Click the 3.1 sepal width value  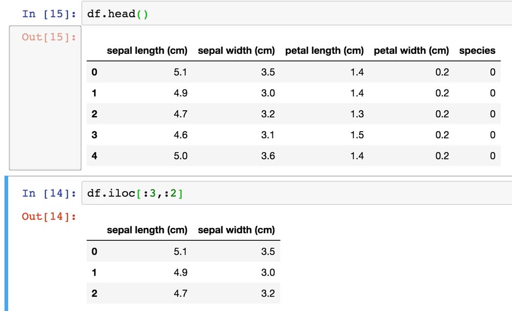pyautogui.click(x=268, y=135)
